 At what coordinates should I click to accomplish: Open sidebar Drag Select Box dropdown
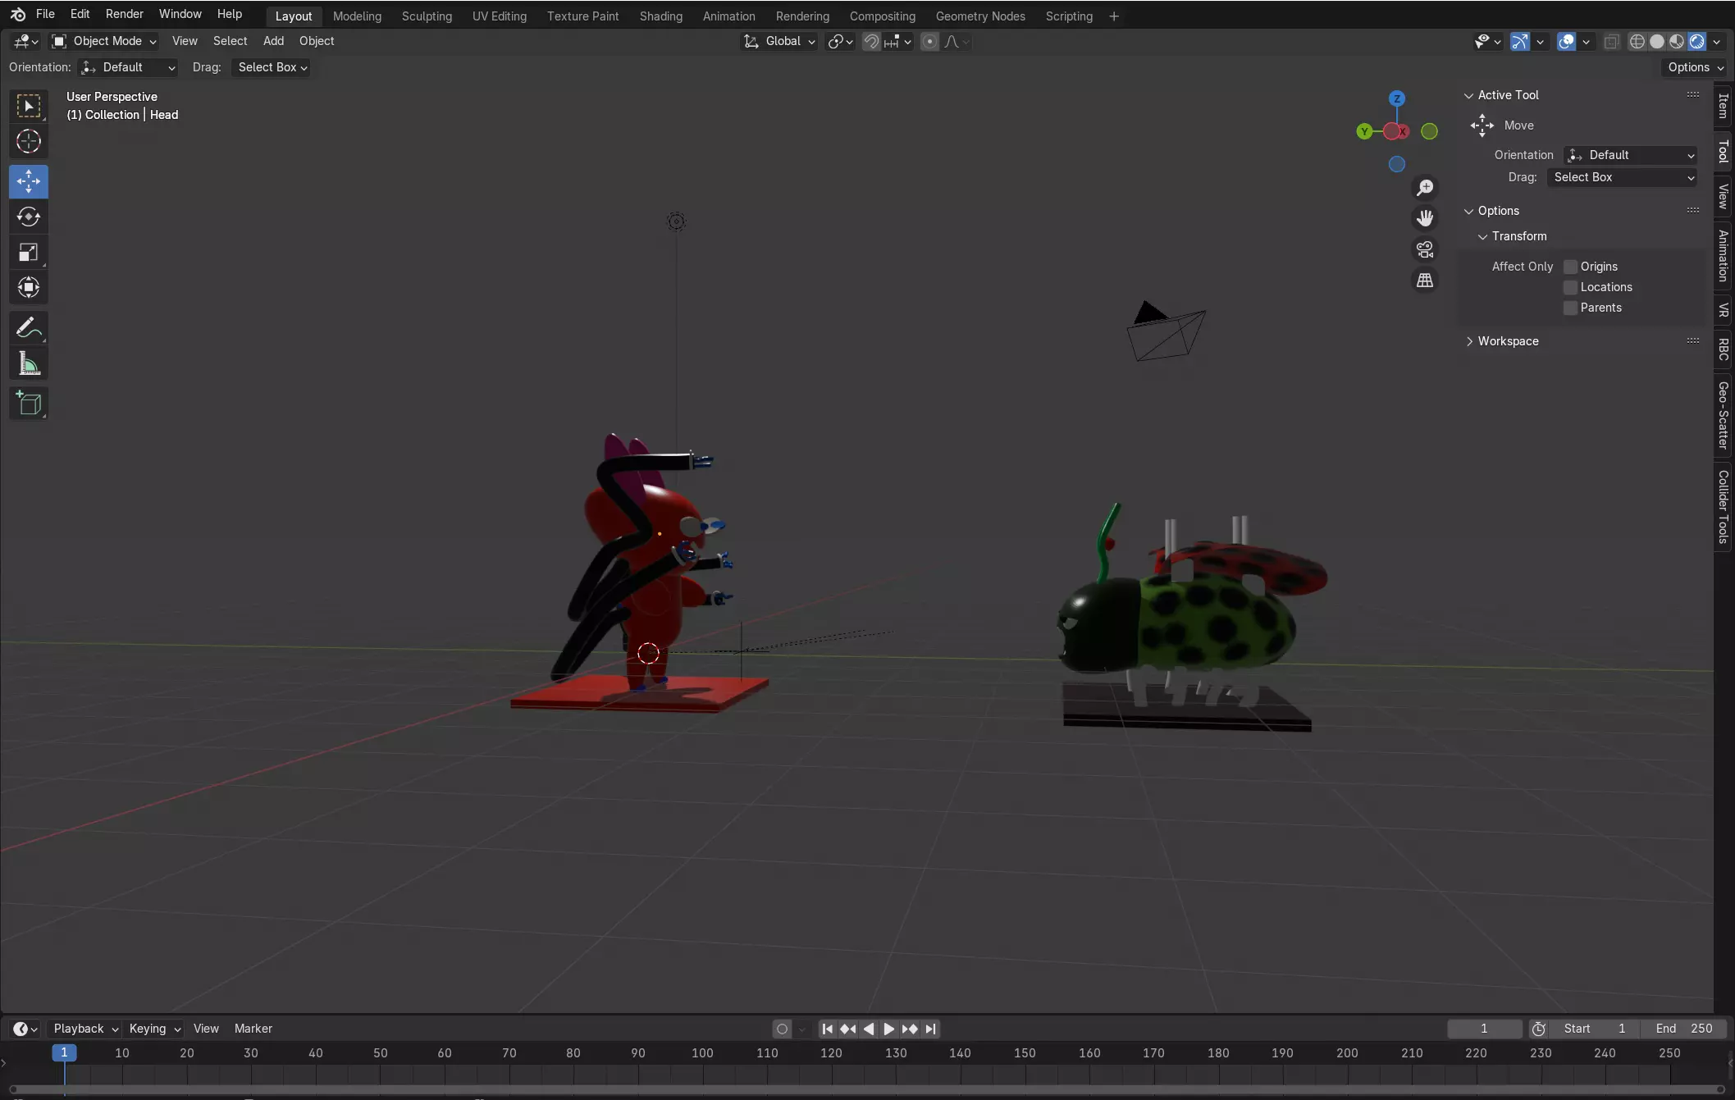pyautogui.click(x=1623, y=177)
